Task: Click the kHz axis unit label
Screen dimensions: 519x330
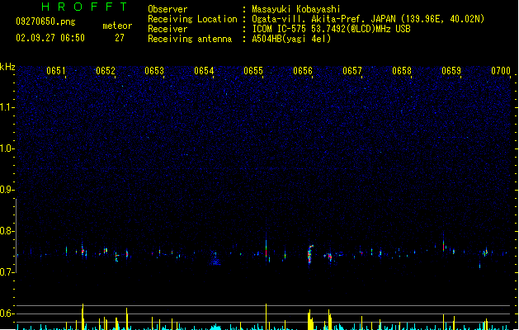Action: click(x=7, y=67)
